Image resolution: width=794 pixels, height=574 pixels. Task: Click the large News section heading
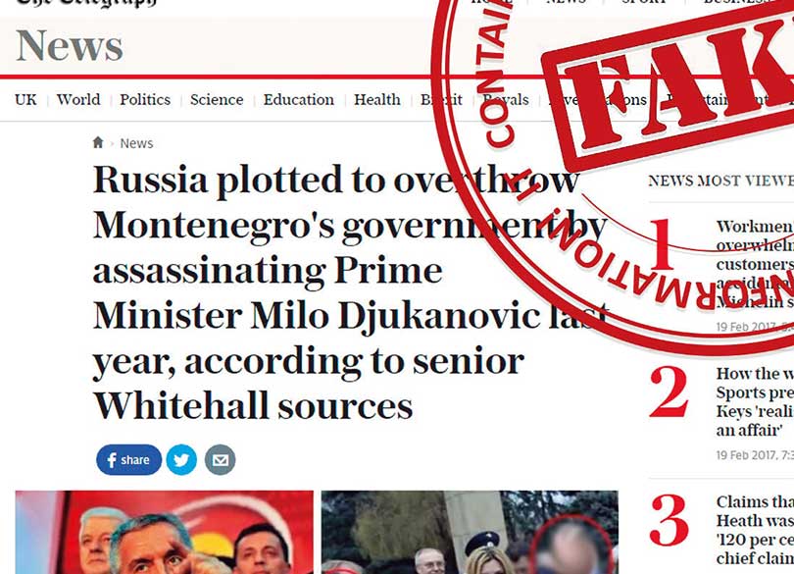(x=70, y=46)
